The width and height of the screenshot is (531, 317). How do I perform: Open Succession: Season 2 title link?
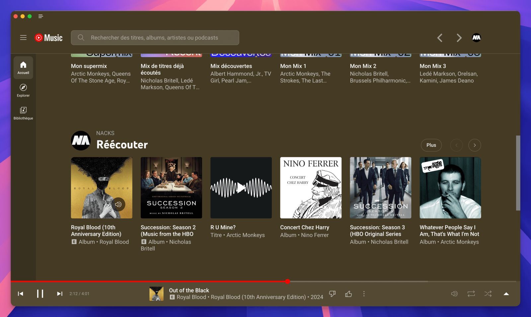[168, 231]
